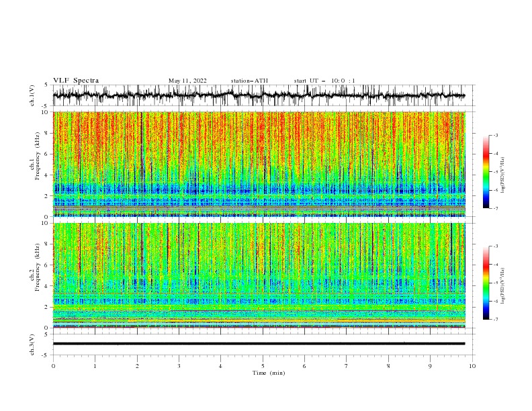
Task: Click the "6" tick on the time axis
Action: click(x=304, y=366)
